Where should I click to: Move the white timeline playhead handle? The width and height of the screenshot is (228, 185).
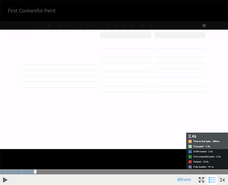pos(35,172)
